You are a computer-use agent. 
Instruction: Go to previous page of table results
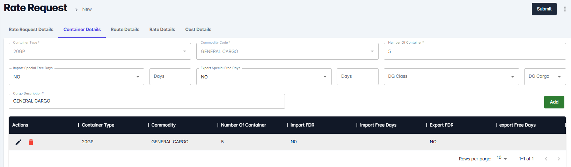tap(546, 159)
